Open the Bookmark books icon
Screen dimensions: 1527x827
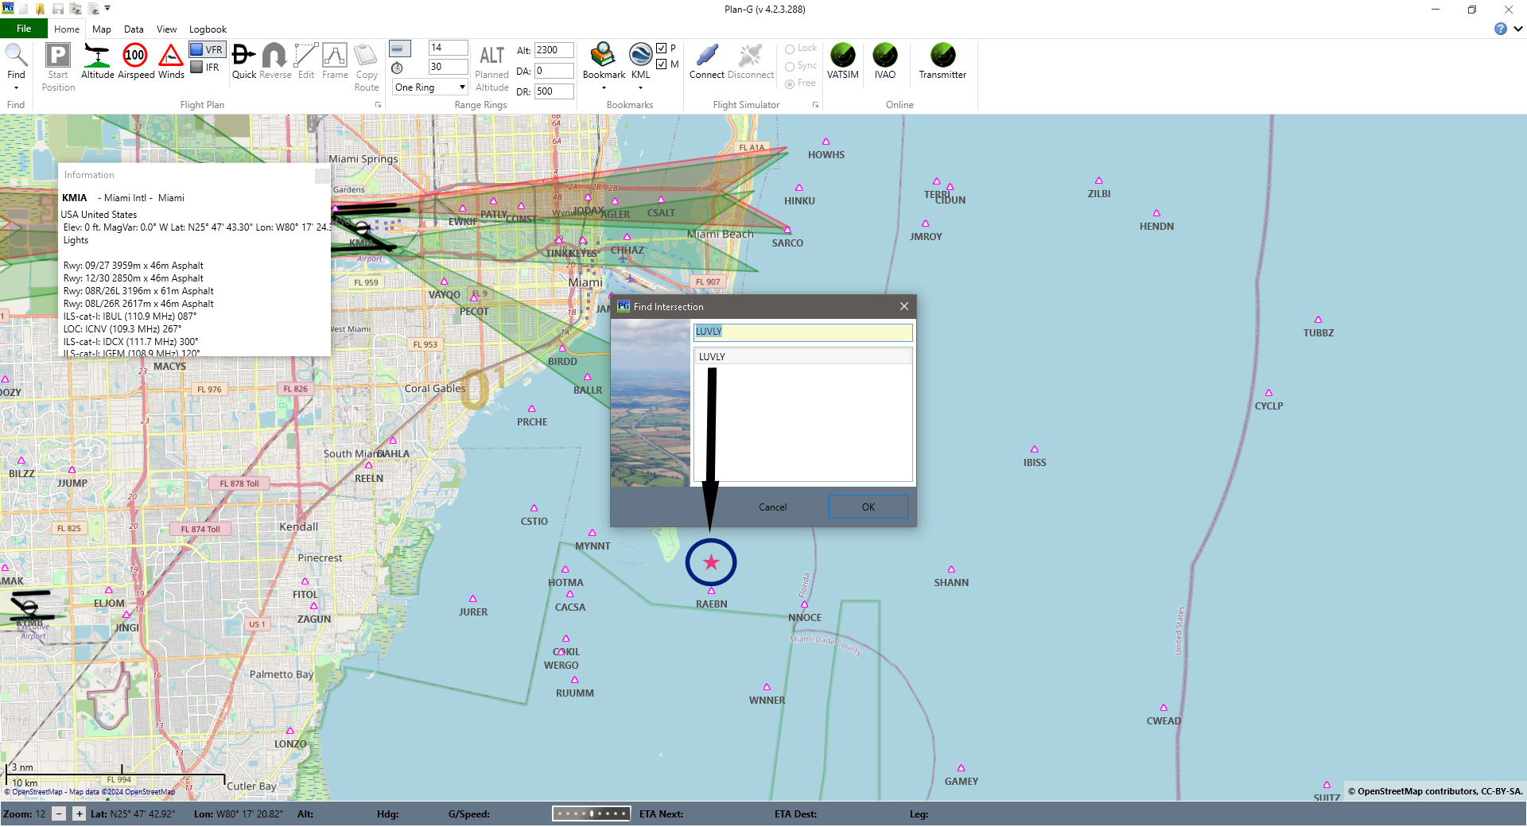603,55
